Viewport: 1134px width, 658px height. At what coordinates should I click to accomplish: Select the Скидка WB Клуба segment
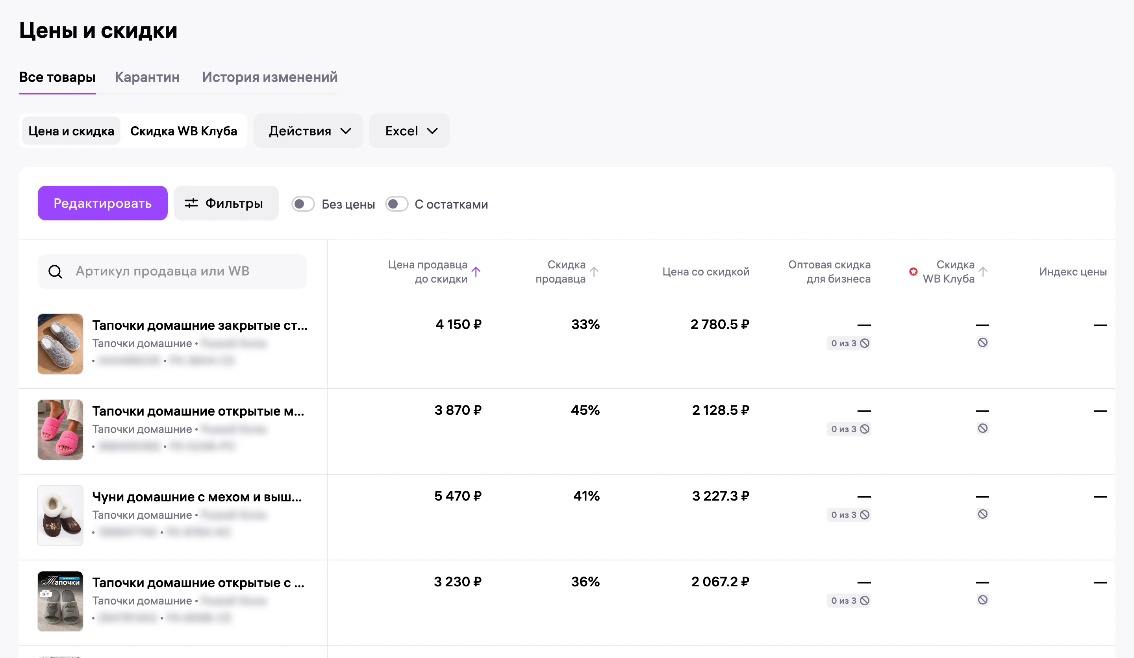[183, 131]
